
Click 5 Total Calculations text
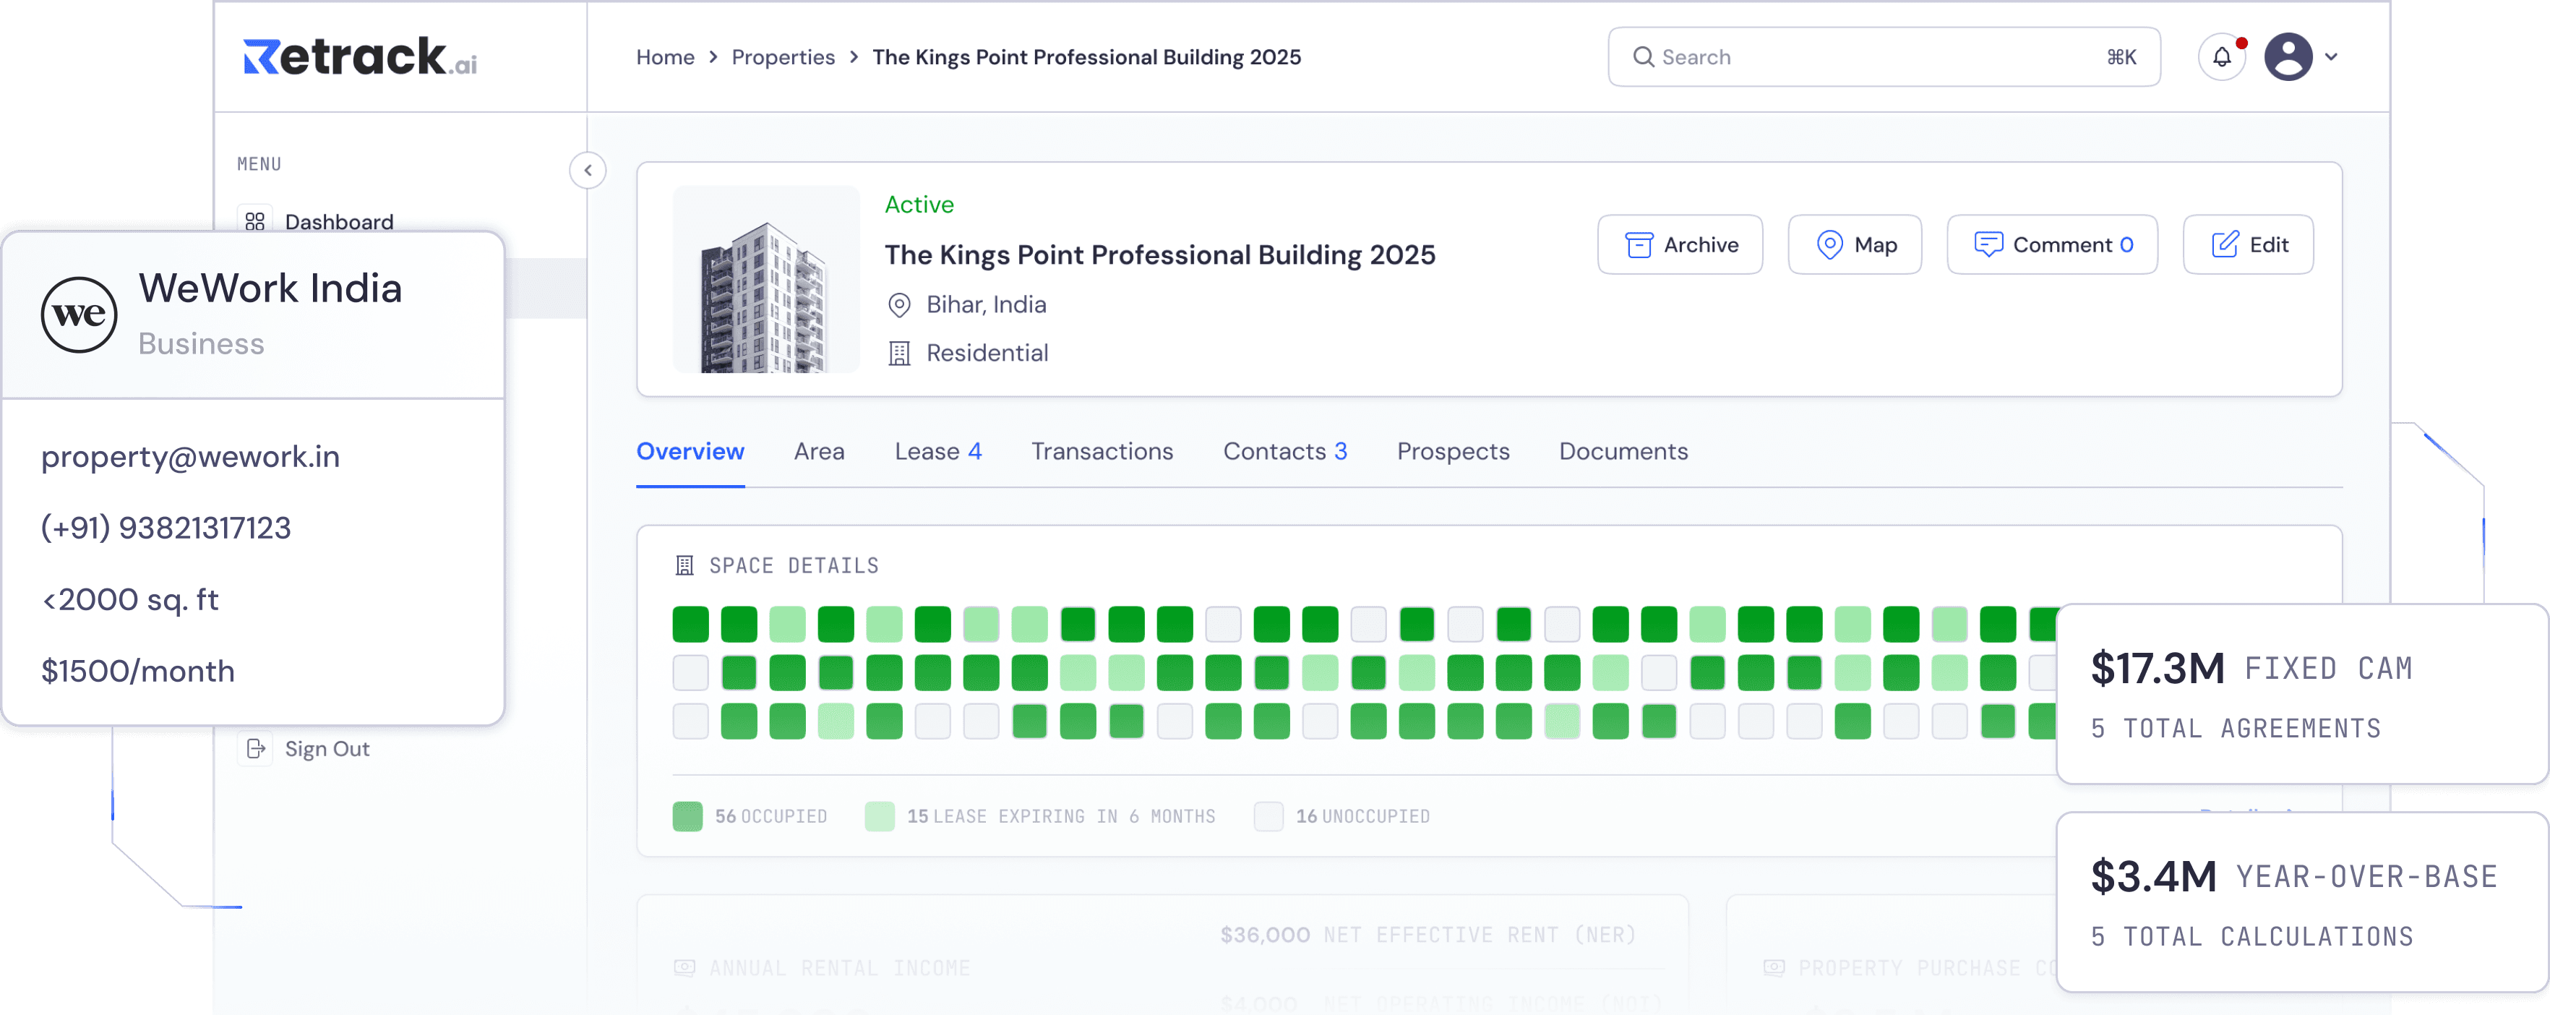click(2251, 937)
